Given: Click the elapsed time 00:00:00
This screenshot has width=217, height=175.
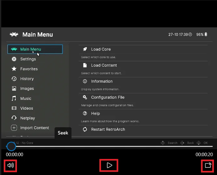Looking at the screenshot, I should click(14, 155).
